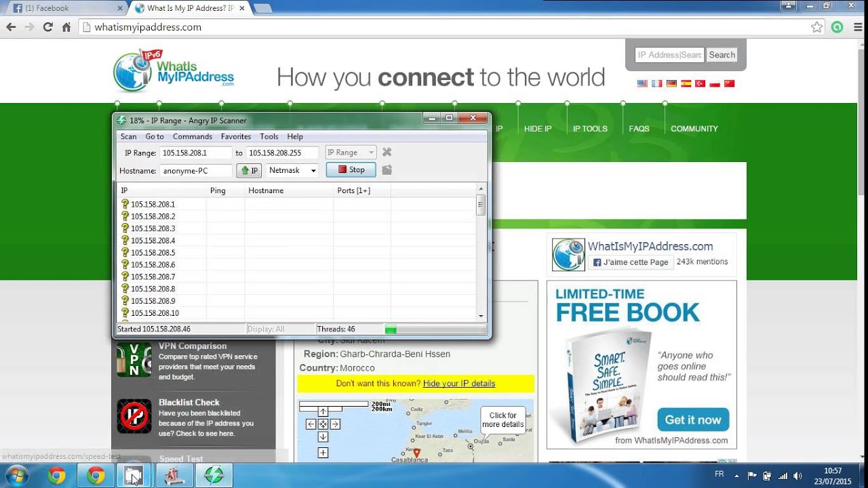Click green extension icon in Chrome toolbar
The image size is (868, 488).
[x=837, y=27]
